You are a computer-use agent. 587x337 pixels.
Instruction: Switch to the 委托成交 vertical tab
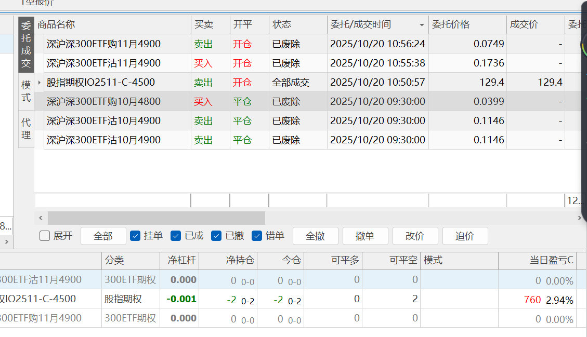[26, 44]
